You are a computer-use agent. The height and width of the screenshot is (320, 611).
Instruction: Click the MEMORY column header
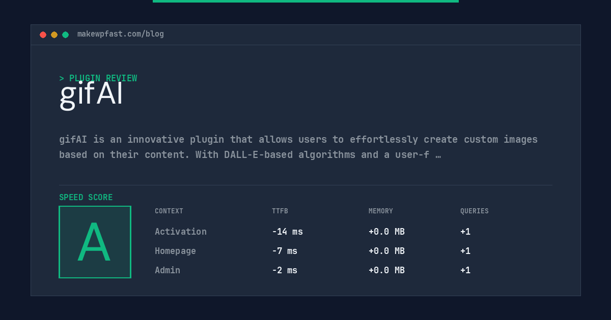381,211
